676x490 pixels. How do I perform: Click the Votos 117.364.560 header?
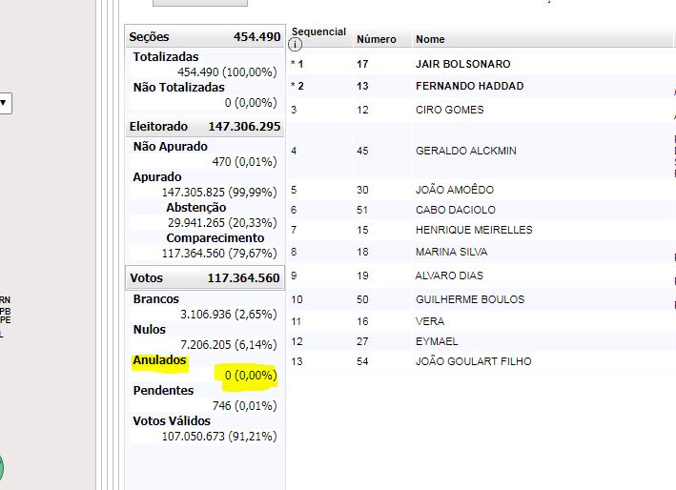(205, 278)
